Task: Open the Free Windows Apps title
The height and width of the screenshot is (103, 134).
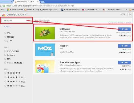Action: coord(70,62)
